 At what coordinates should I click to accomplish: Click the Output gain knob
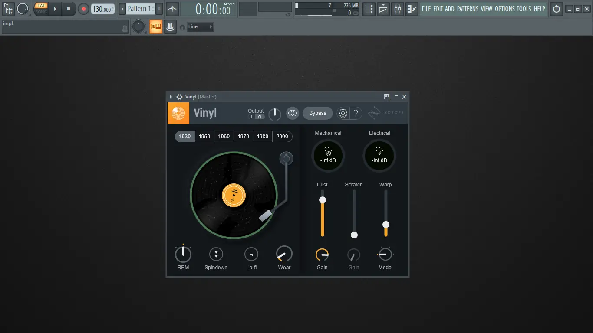(275, 114)
